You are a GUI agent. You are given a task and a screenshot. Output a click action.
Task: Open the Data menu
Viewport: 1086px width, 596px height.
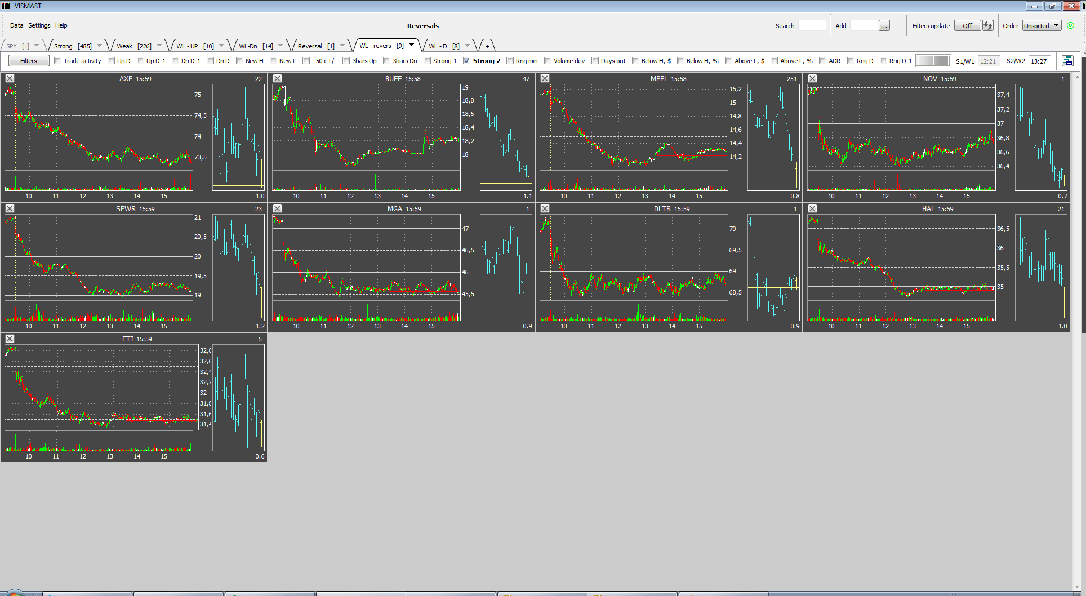pos(17,25)
